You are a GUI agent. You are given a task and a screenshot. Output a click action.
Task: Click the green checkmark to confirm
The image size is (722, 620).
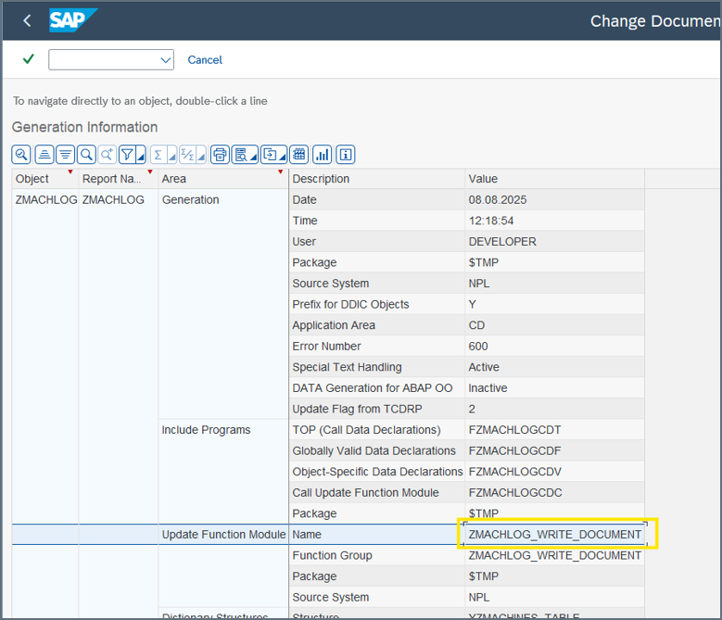pyautogui.click(x=29, y=59)
